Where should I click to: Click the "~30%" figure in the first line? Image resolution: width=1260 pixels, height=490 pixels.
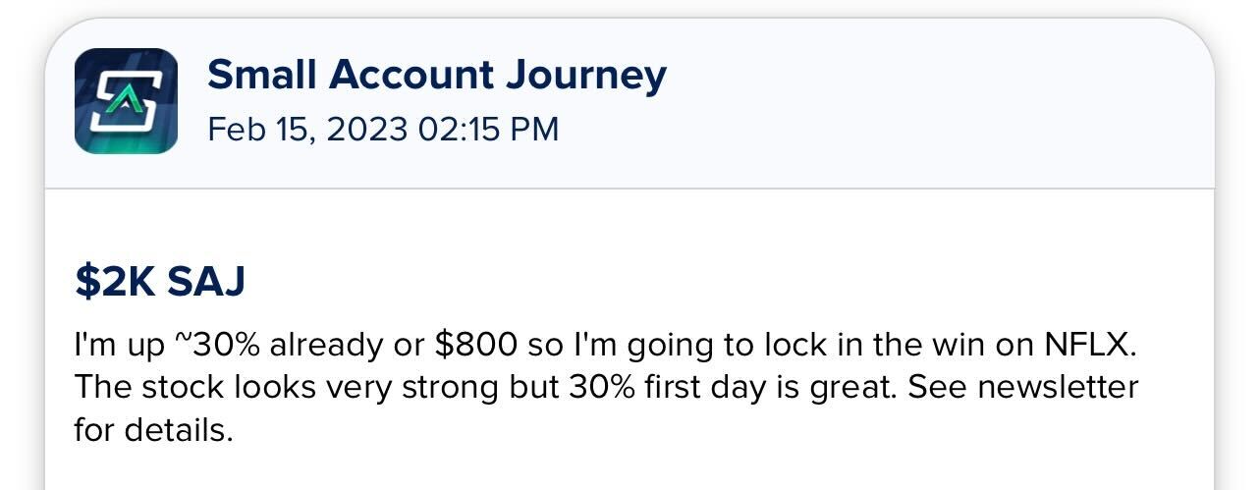tap(218, 346)
